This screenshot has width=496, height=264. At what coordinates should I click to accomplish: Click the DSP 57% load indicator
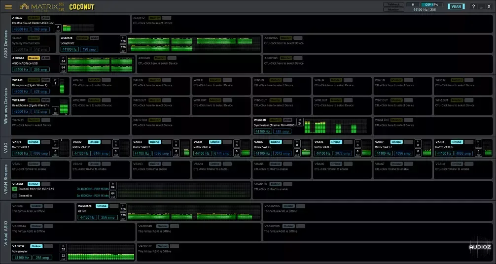pyautogui.click(x=432, y=4)
